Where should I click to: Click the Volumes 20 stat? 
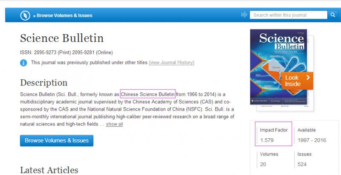[269, 159]
